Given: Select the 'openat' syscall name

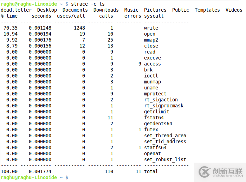Looking at the screenshot, I should (x=153, y=153).
